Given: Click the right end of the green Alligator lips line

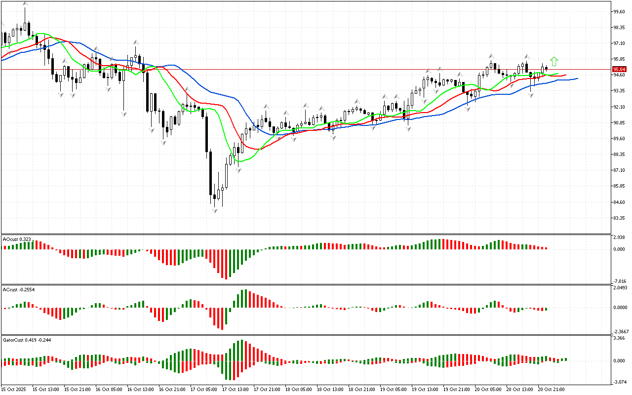Looking at the screenshot, I should pyautogui.click(x=557, y=74).
